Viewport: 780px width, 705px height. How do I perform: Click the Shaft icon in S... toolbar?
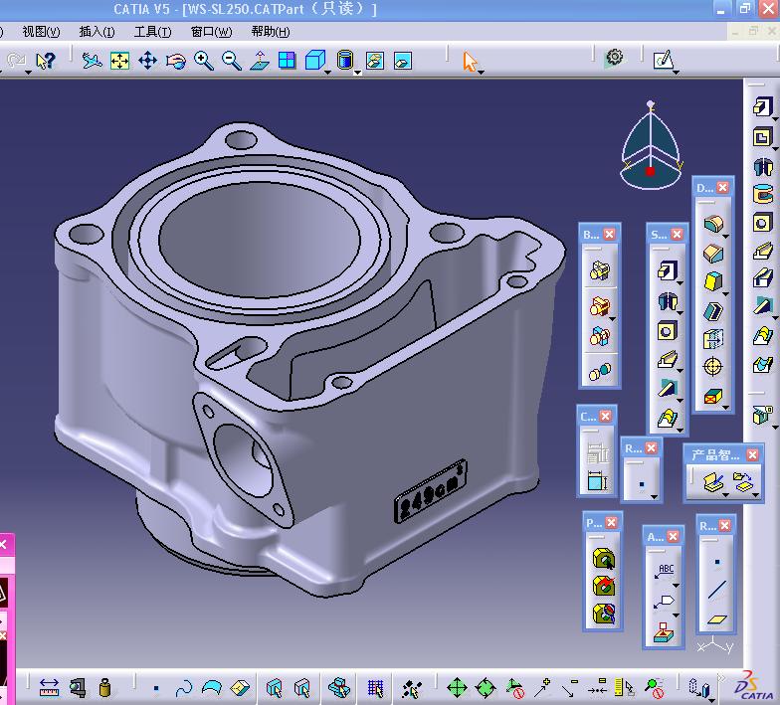[x=667, y=300]
